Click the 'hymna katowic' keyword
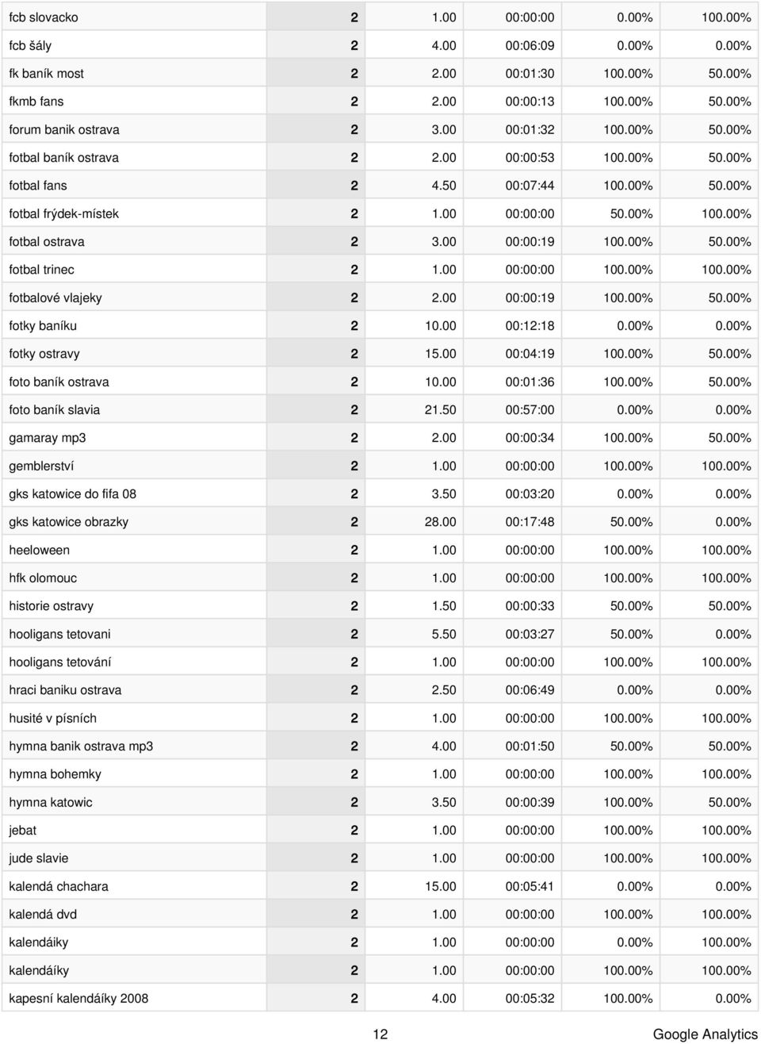 (x=51, y=802)
